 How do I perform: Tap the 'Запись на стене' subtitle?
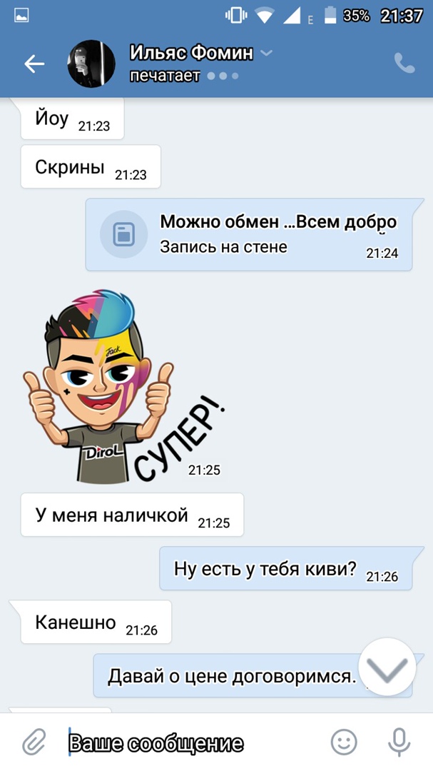[223, 247]
